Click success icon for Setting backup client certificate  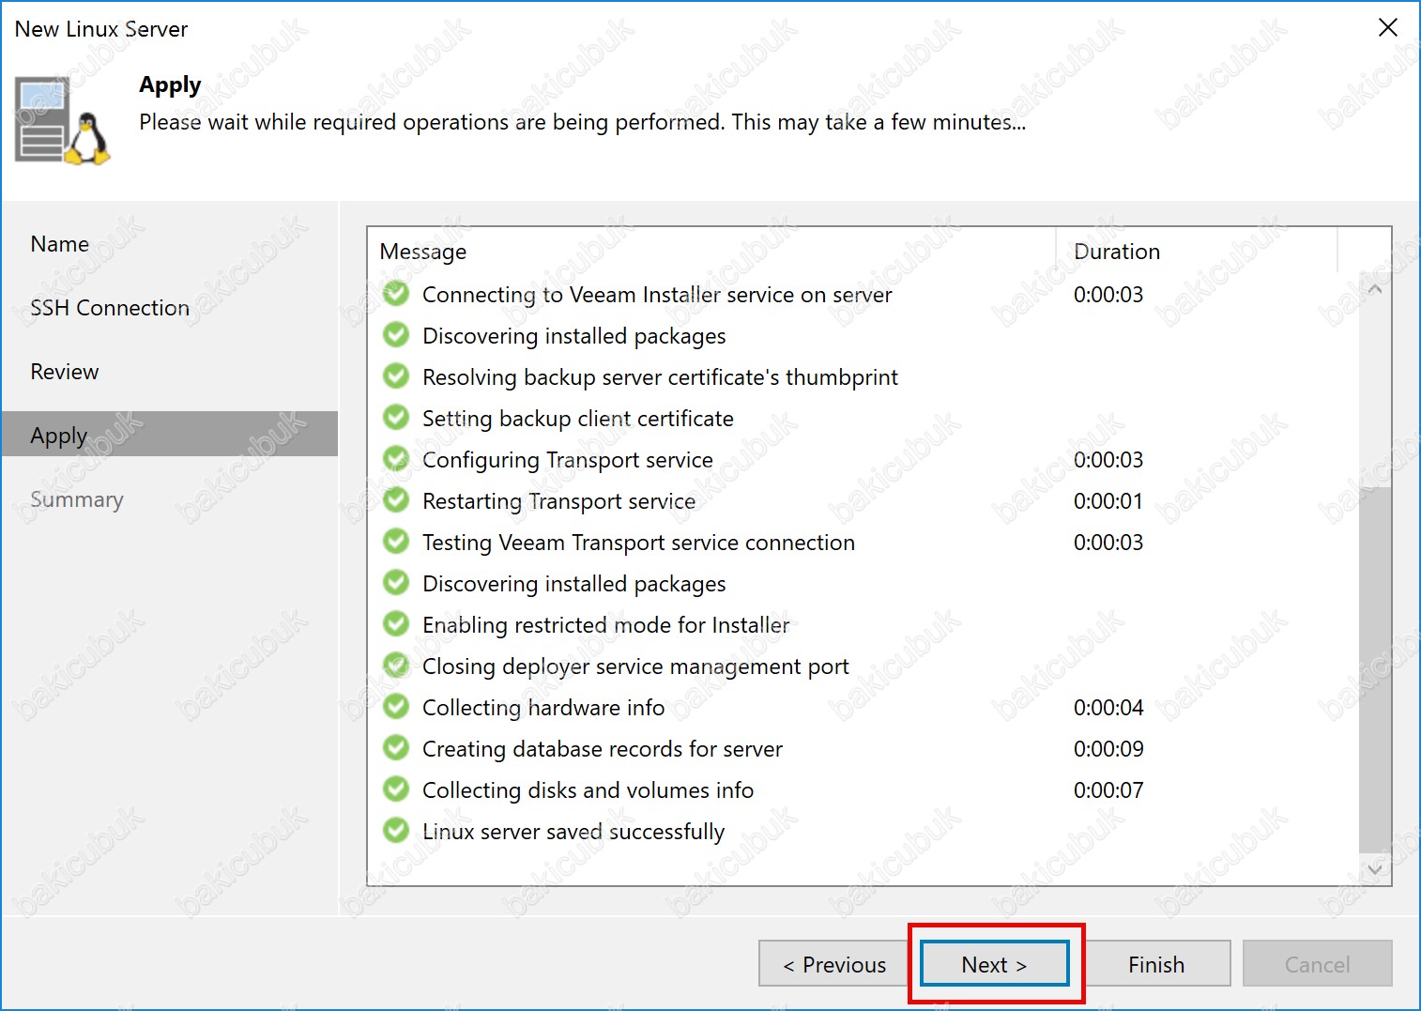coord(396,418)
